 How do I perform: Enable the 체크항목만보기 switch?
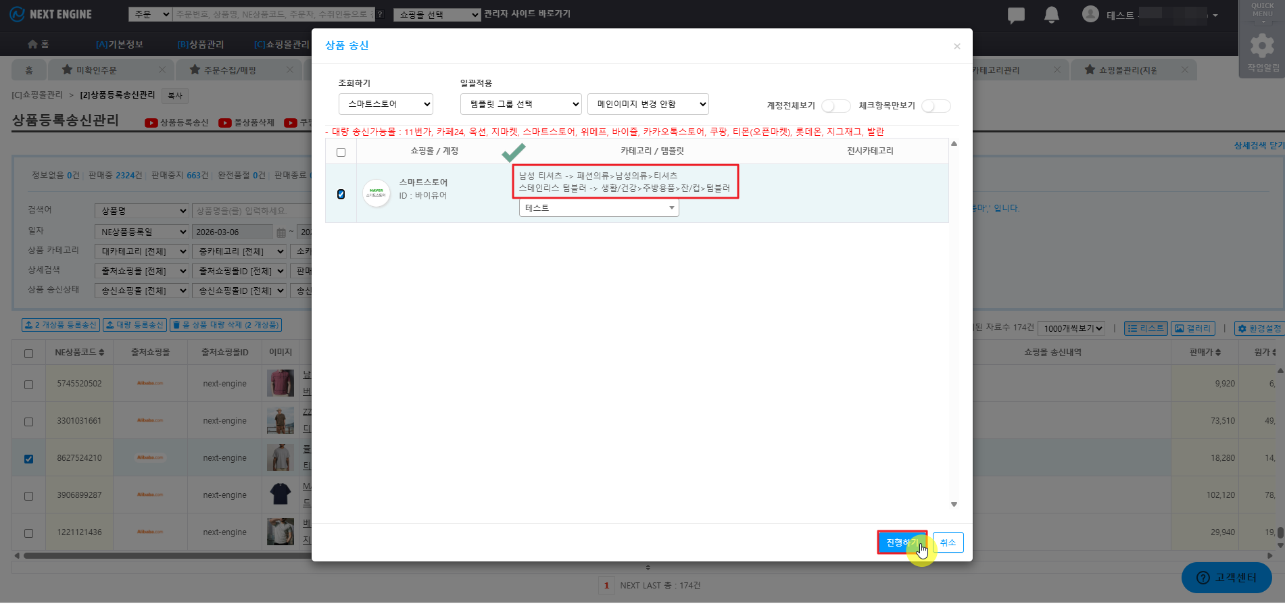click(x=936, y=106)
